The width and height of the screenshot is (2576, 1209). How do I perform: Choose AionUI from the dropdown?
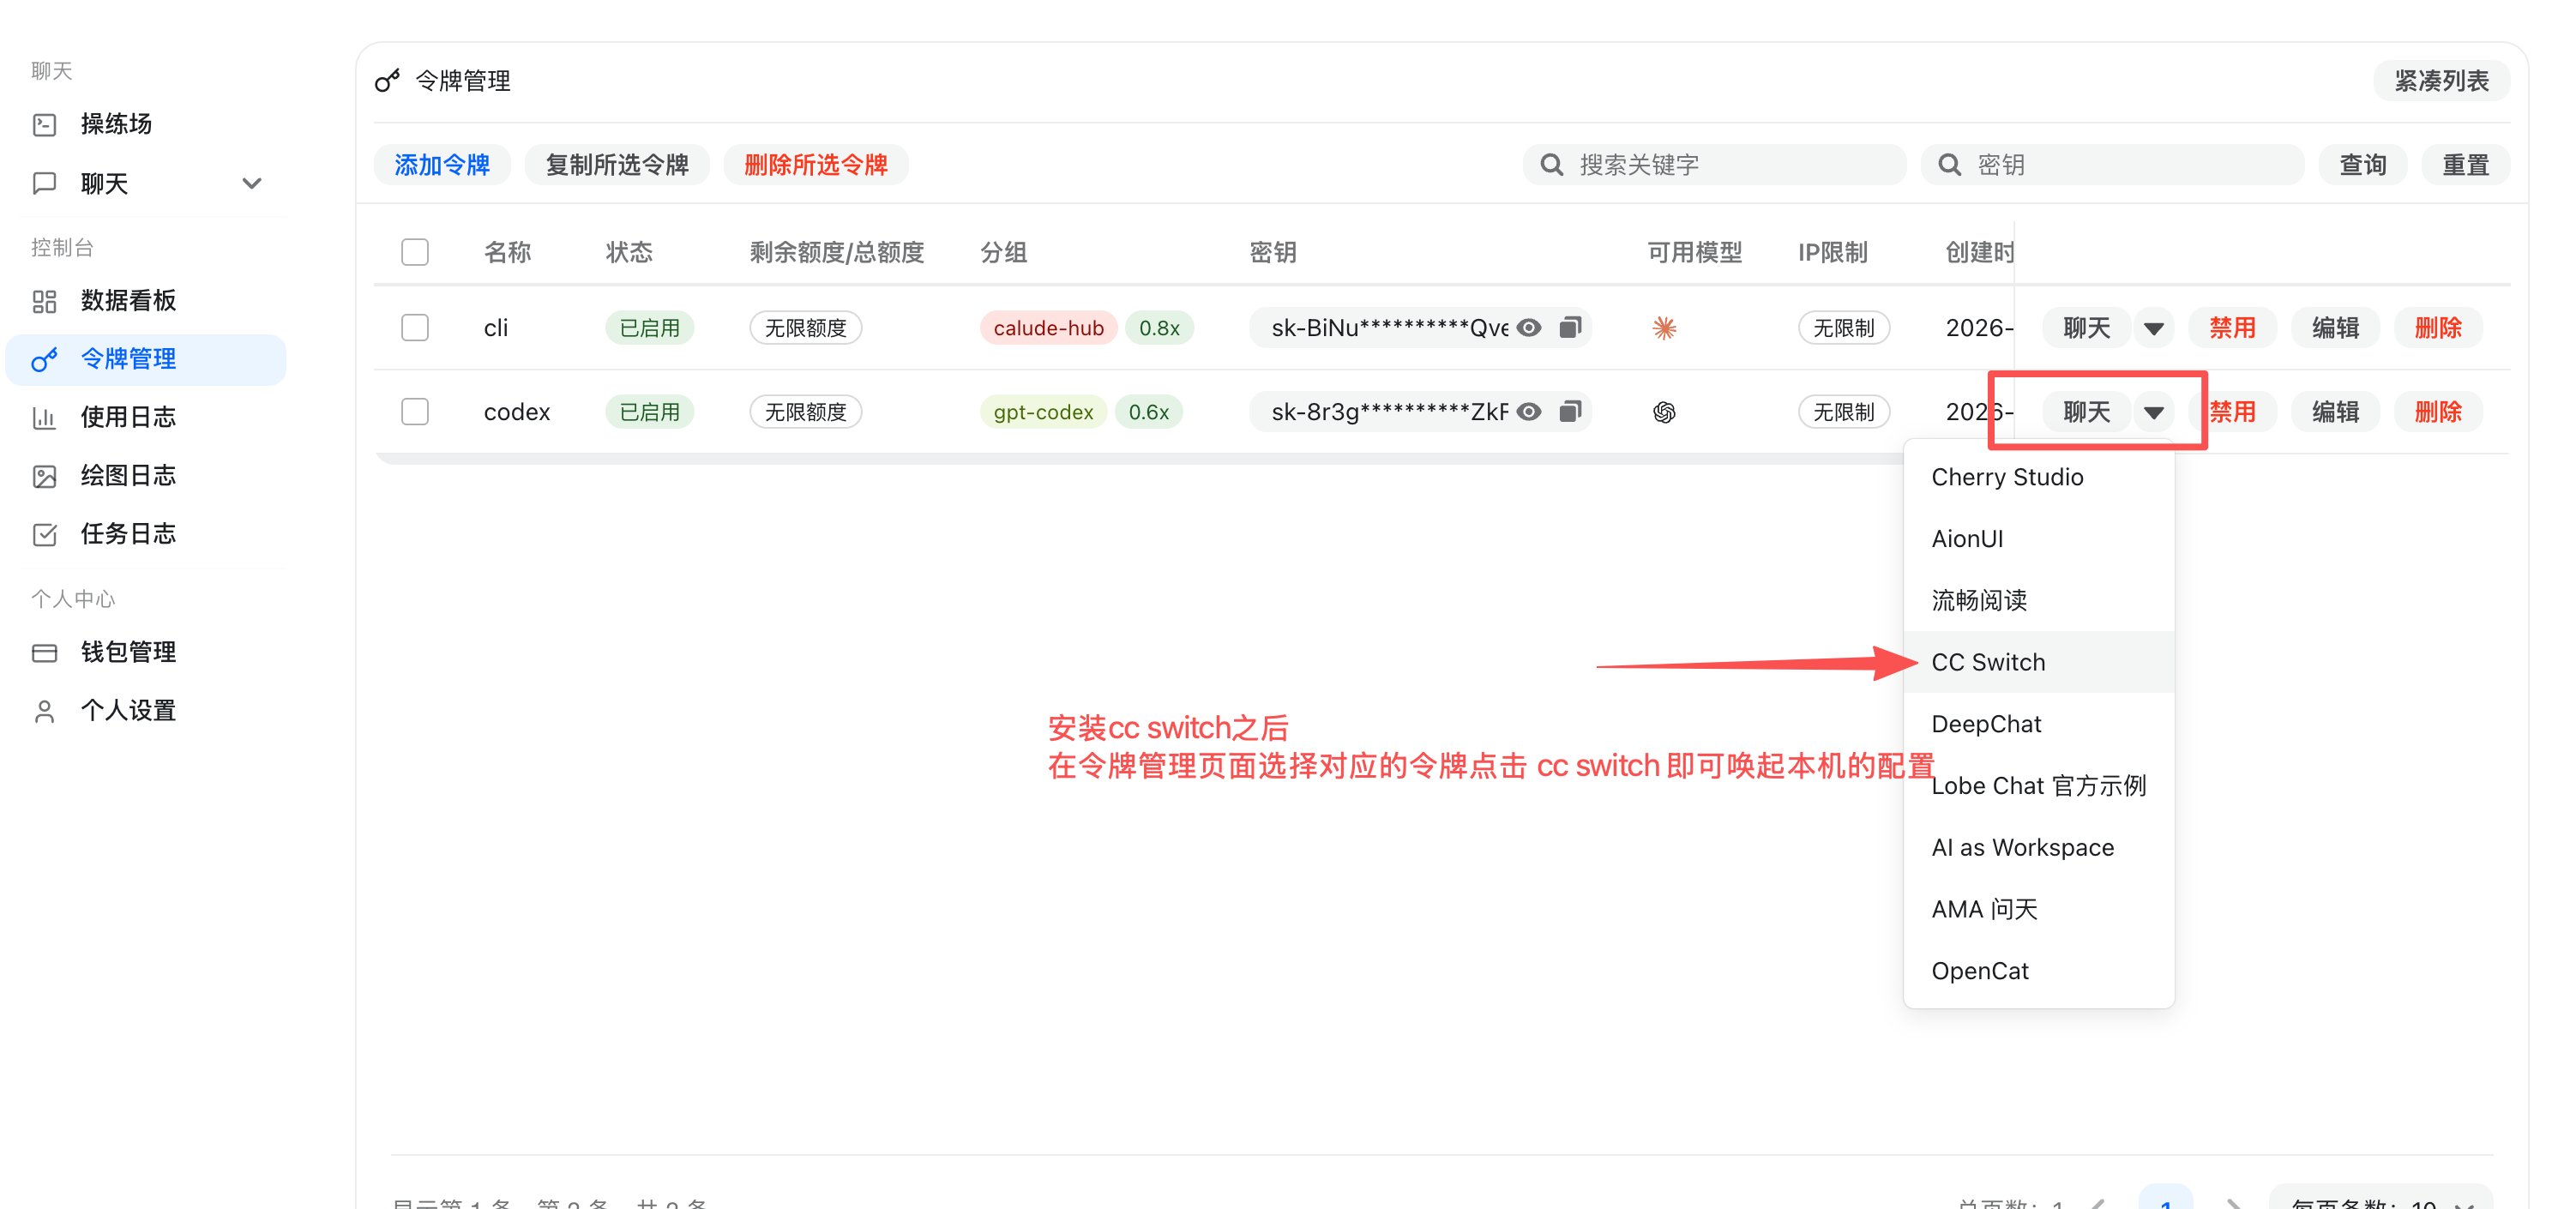tap(2038, 538)
